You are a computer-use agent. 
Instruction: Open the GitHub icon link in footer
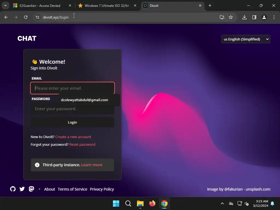13,189
